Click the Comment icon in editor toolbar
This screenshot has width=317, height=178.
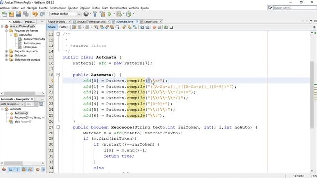click(166, 27)
